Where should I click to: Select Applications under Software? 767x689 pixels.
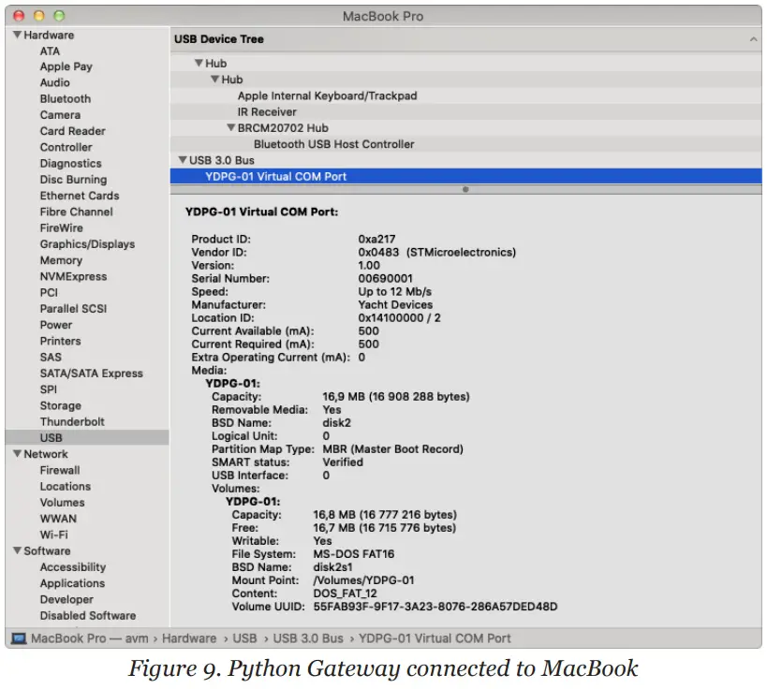tap(72, 583)
